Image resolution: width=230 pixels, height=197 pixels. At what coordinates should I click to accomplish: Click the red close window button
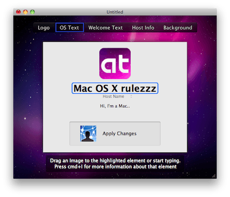click(x=18, y=12)
